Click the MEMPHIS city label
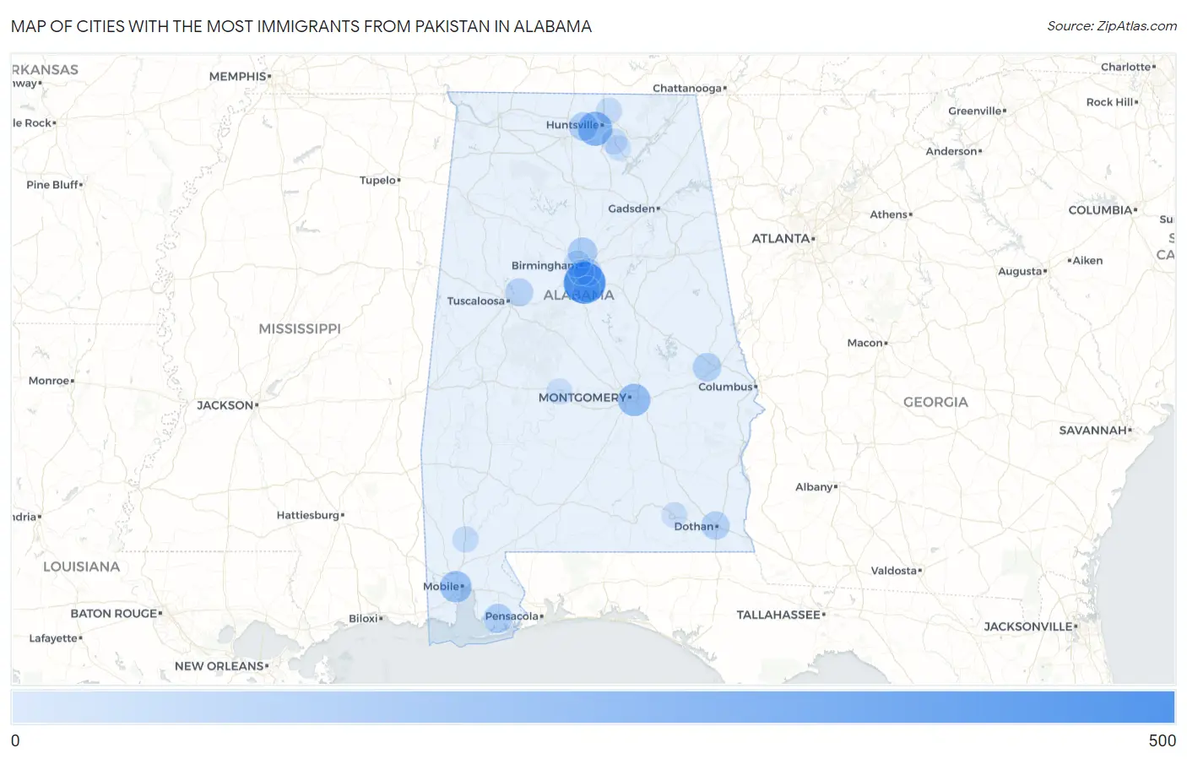Viewport: 1187px width, 759px height. [x=237, y=76]
